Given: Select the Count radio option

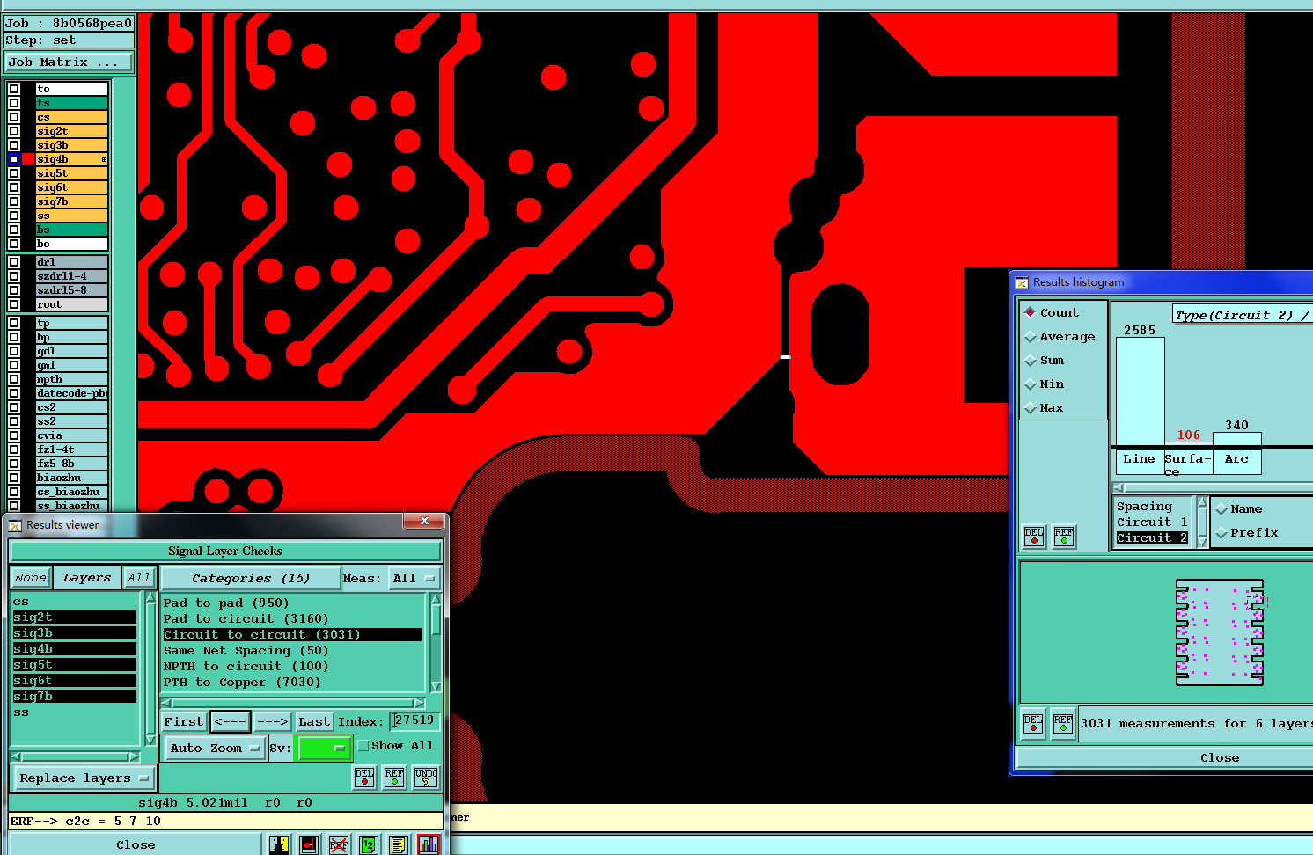Looking at the screenshot, I should click(x=1030, y=312).
